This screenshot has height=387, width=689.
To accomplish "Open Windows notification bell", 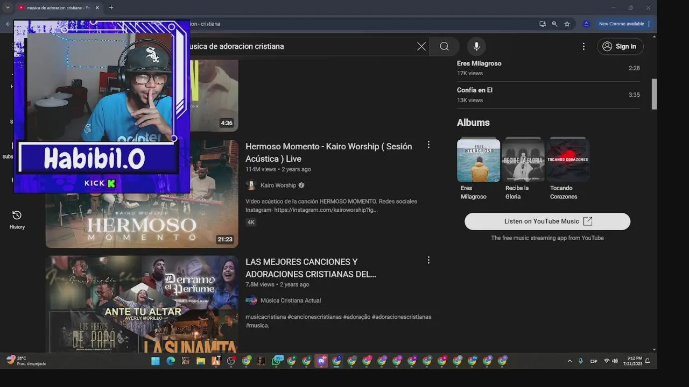I will [648, 361].
